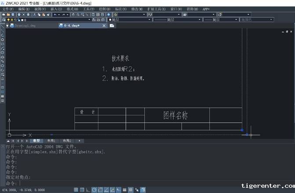Click the New file icon in toolbar
The image size is (295, 193).
pos(3,14)
